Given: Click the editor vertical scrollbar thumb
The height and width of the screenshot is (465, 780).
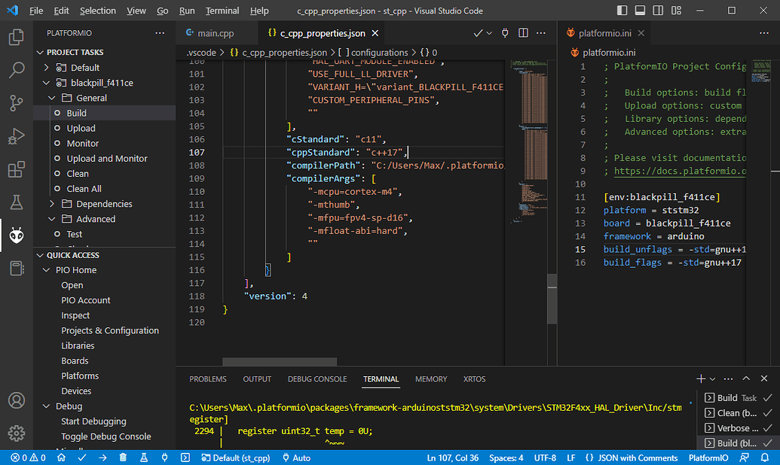Looking at the screenshot, I should (x=552, y=299).
